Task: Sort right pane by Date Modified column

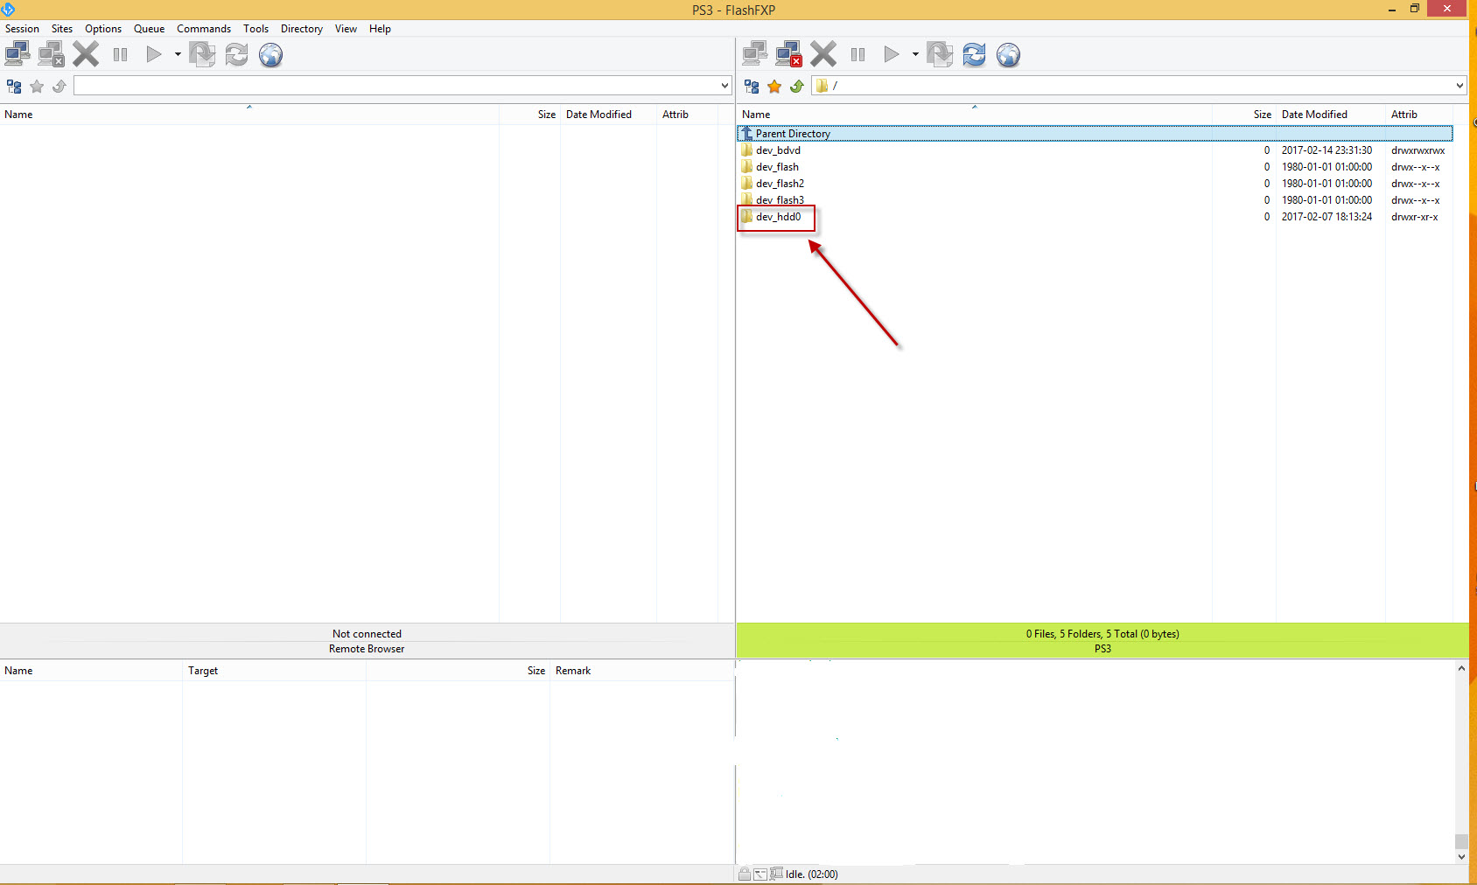Action: [1313, 115]
